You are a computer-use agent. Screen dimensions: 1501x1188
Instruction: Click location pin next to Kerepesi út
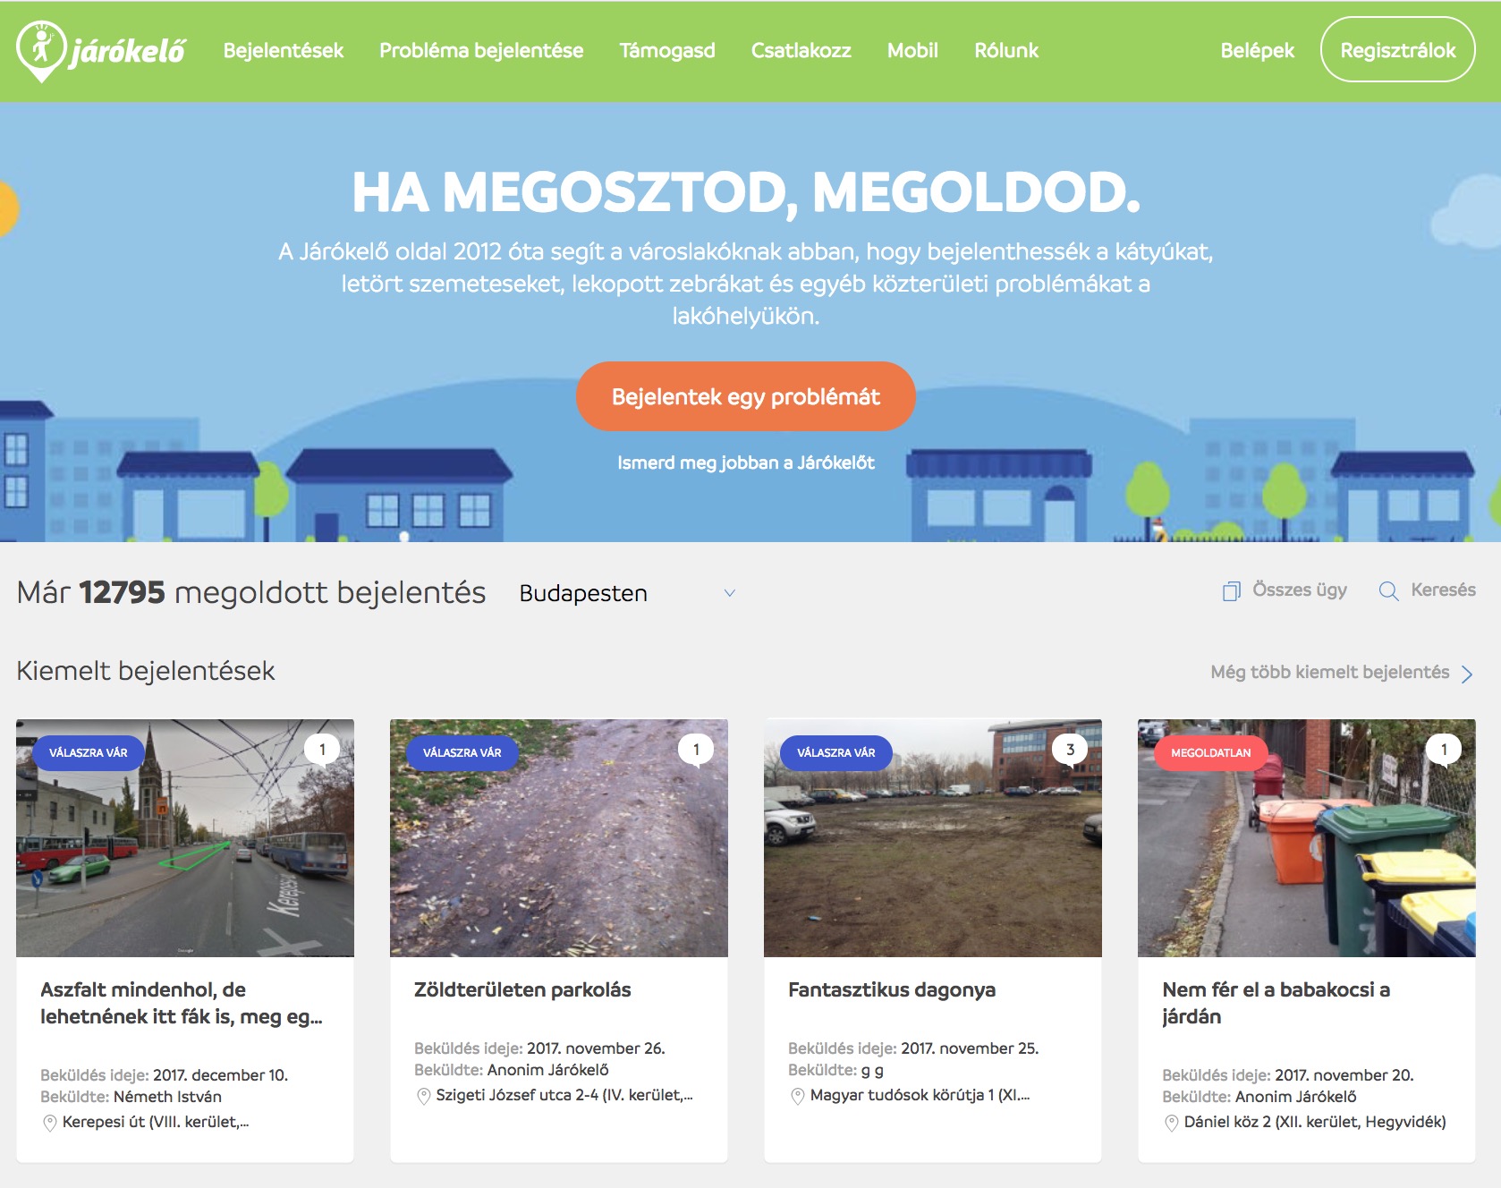tap(50, 1123)
